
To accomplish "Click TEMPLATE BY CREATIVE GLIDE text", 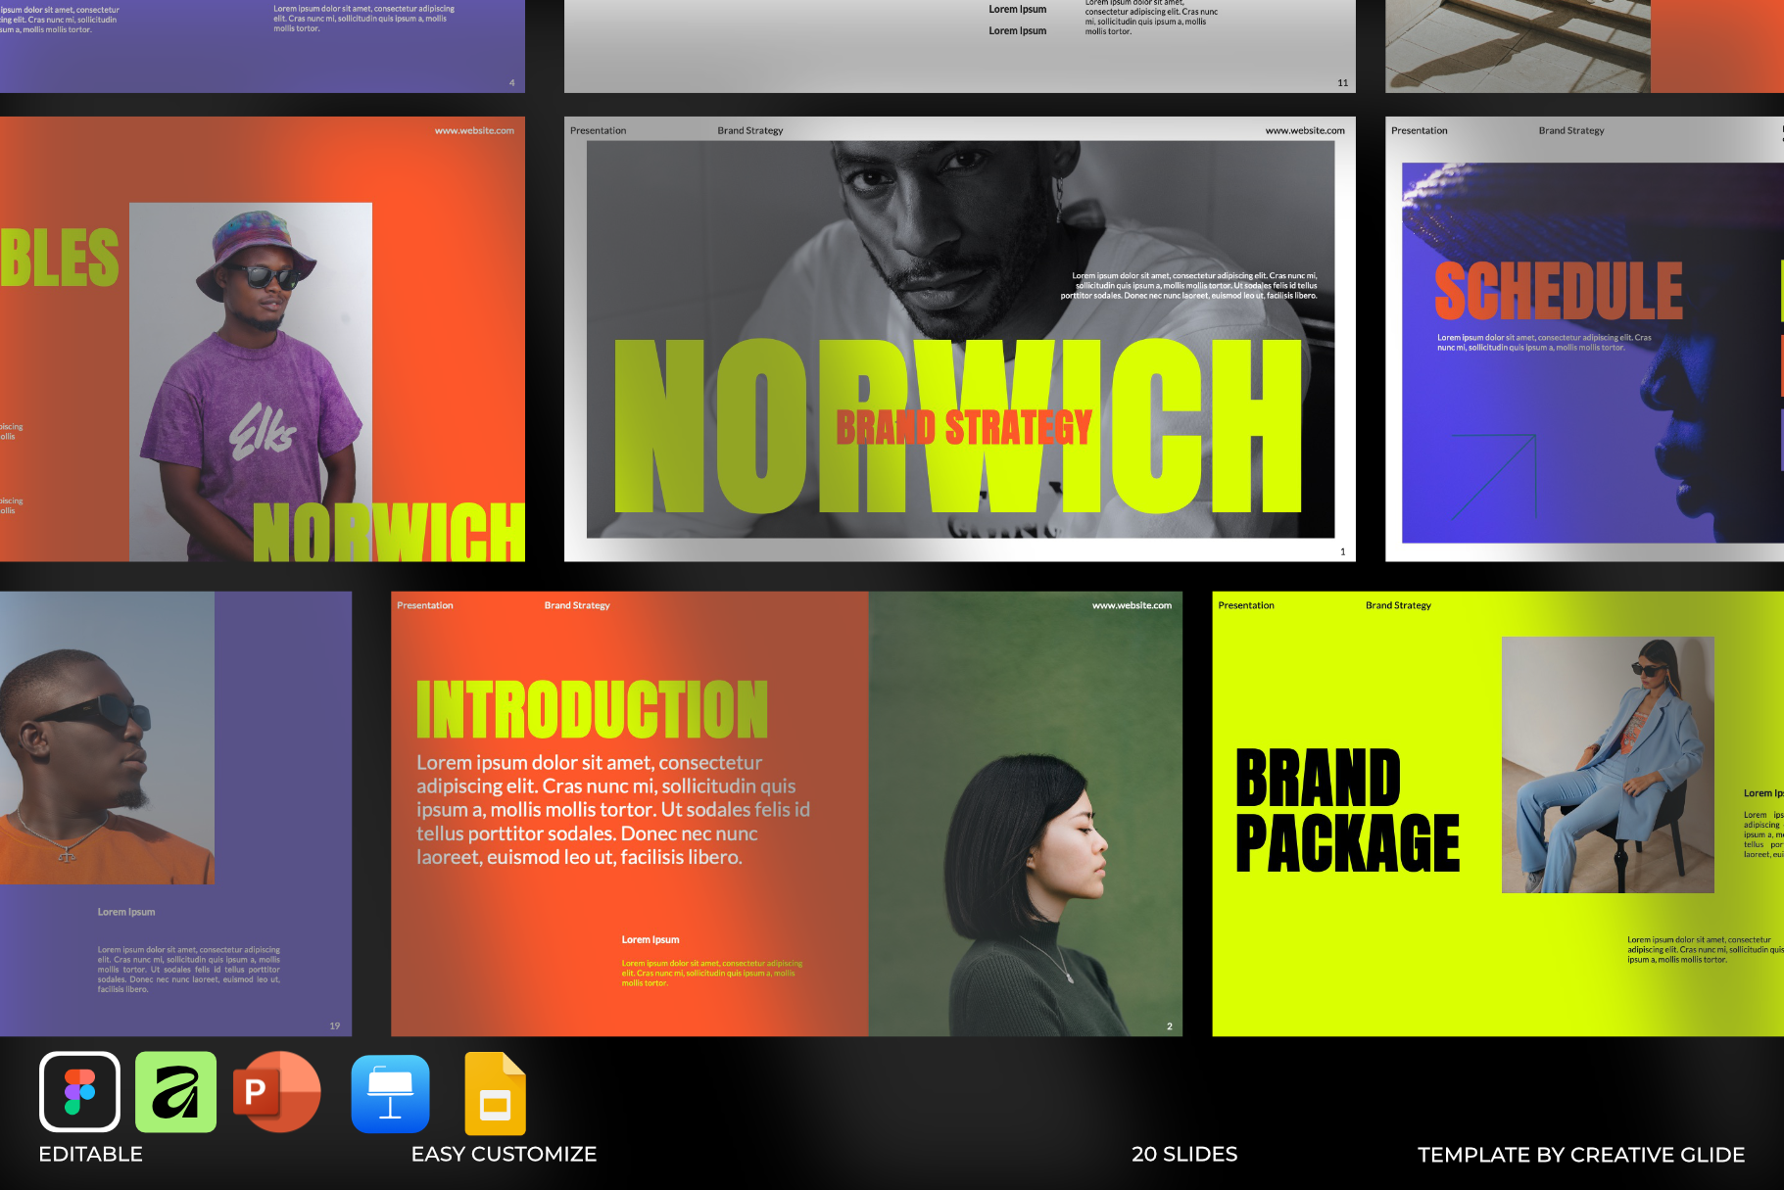I will [1580, 1155].
